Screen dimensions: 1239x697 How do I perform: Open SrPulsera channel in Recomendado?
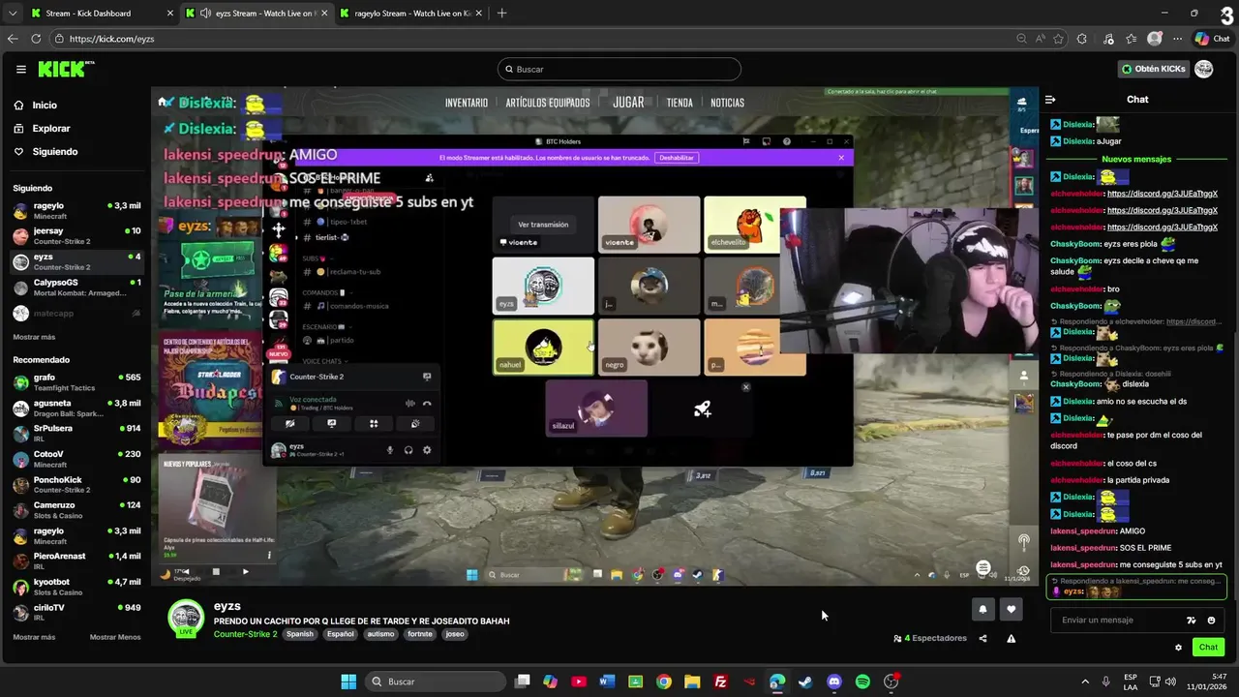(x=76, y=434)
